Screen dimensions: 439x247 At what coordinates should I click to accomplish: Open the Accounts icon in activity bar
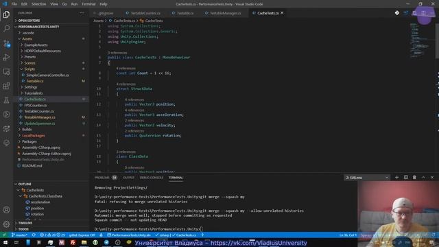(6, 210)
